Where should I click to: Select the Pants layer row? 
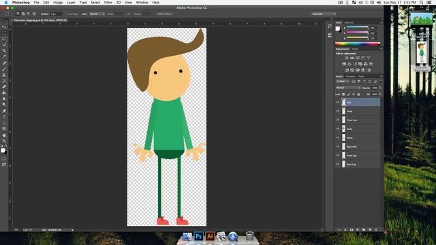tap(358, 137)
